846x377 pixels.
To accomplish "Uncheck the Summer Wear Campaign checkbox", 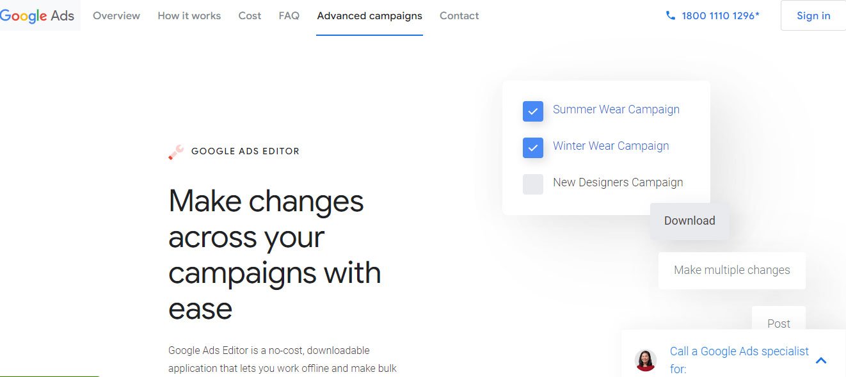I will (x=532, y=111).
